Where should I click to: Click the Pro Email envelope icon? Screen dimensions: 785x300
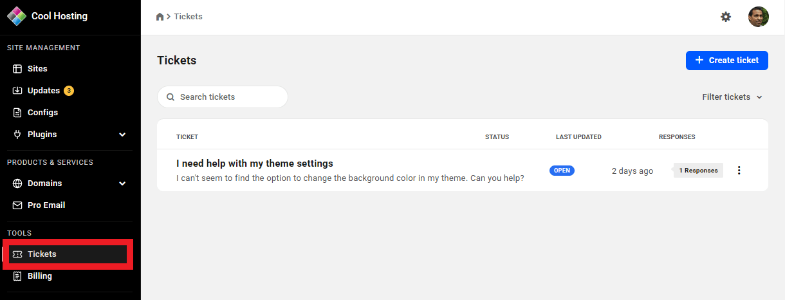pyautogui.click(x=17, y=205)
